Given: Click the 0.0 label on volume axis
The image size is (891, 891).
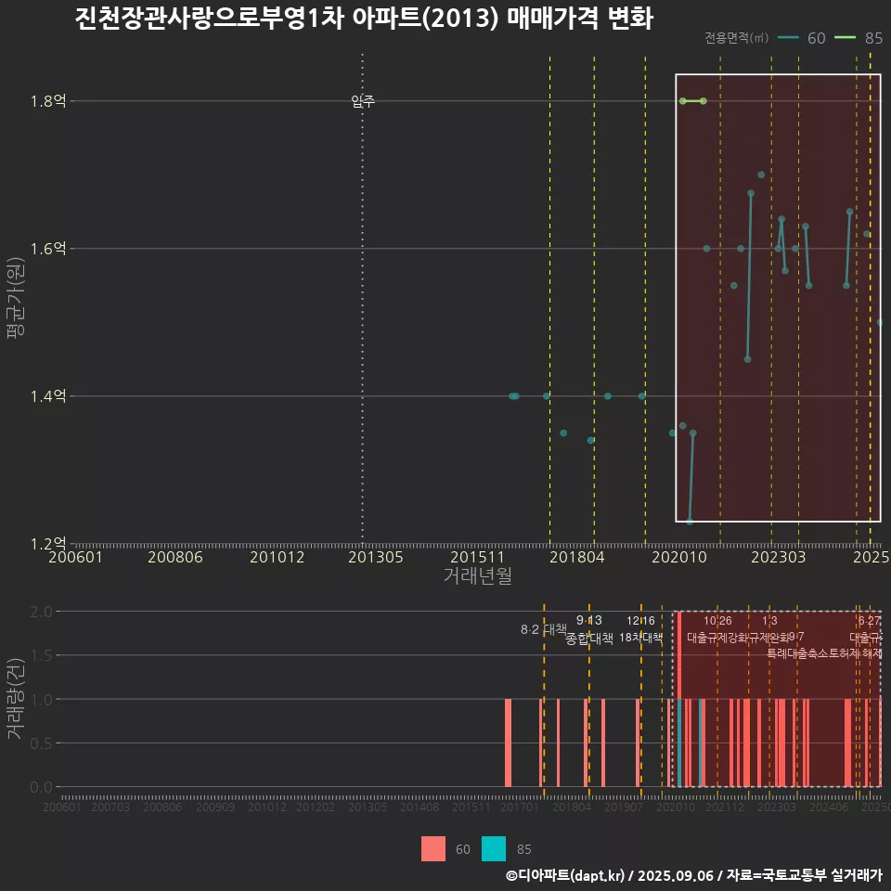Looking at the screenshot, I should click(x=41, y=787).
